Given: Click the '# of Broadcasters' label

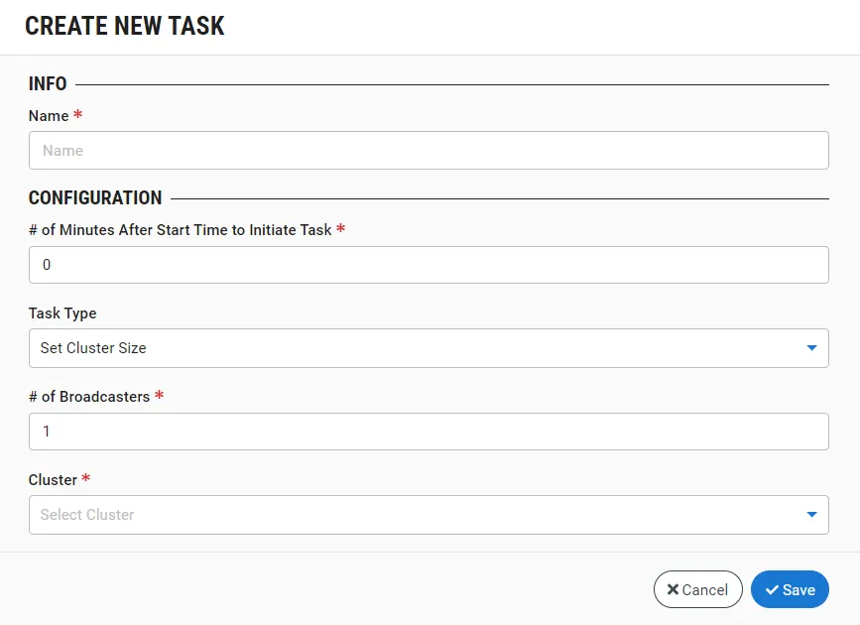Looking at the screenshot, I should 89,397.
